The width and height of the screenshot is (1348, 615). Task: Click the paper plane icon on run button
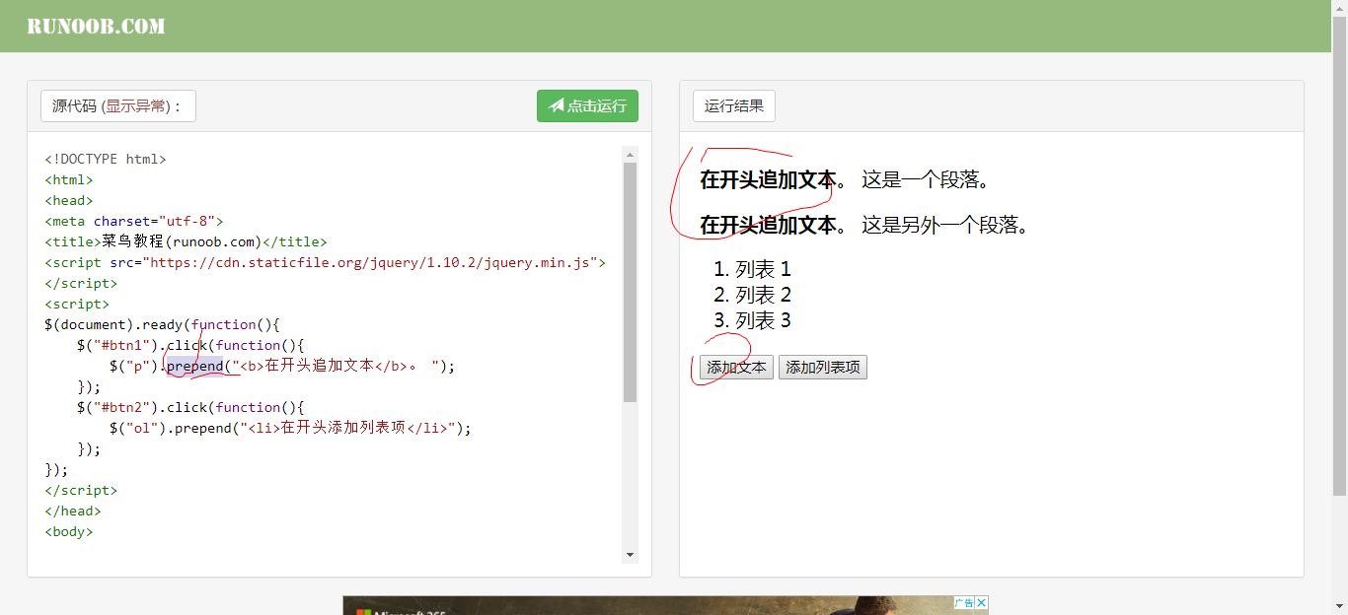[557, 105]
